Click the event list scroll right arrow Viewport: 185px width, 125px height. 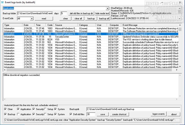pos(177,70)
